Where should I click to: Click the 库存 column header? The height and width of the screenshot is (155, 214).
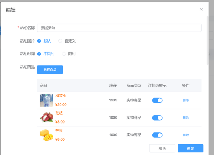pos(113,85)
